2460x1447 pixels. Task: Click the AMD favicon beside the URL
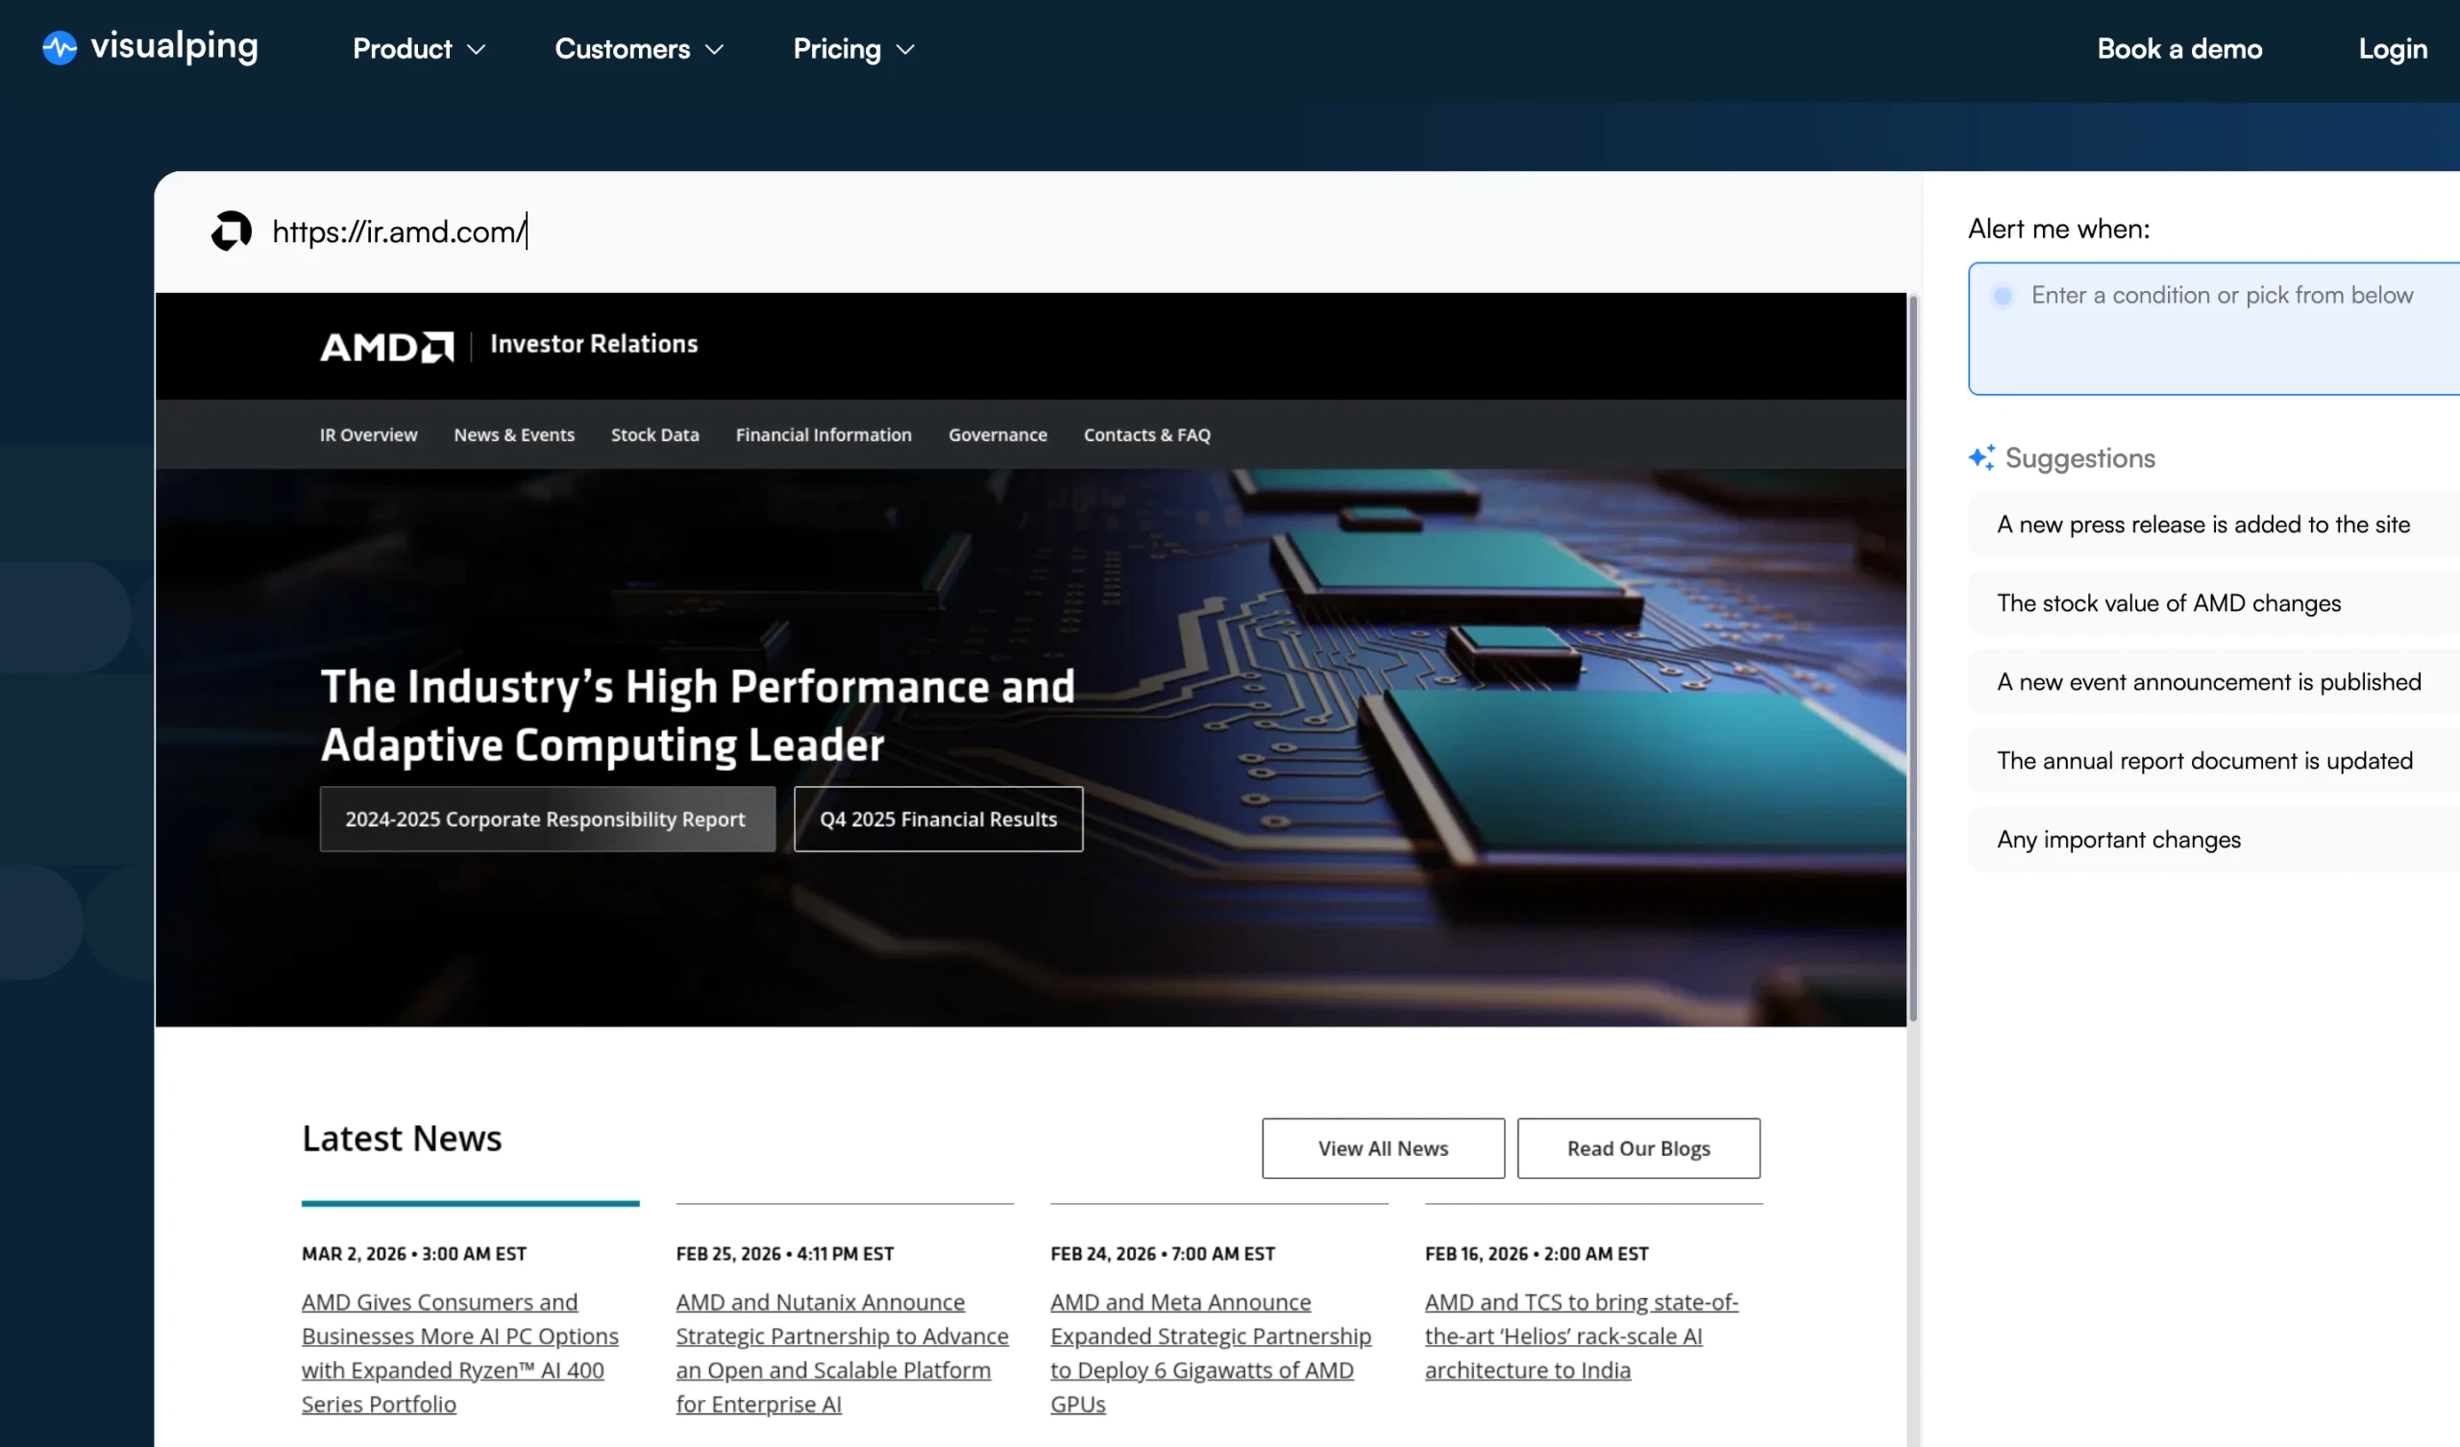[x=232, y=232]
